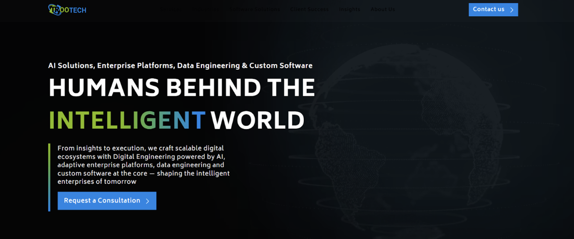
Task: Expand the Industries navigation menu
Action: point(208,10)
